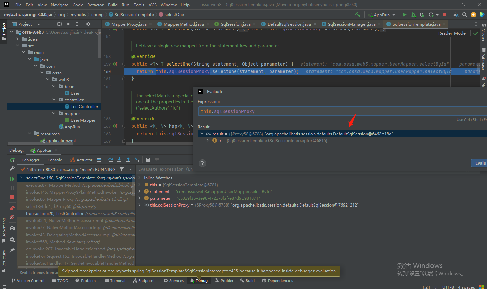Pin the debug tab with pin icon
The image size is (487, 289).
(12, 250)
